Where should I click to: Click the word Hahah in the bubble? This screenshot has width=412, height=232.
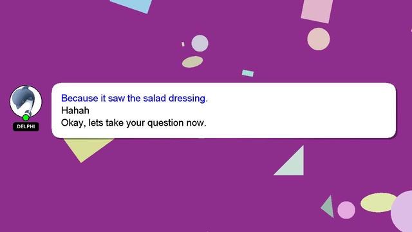(75, 110)
